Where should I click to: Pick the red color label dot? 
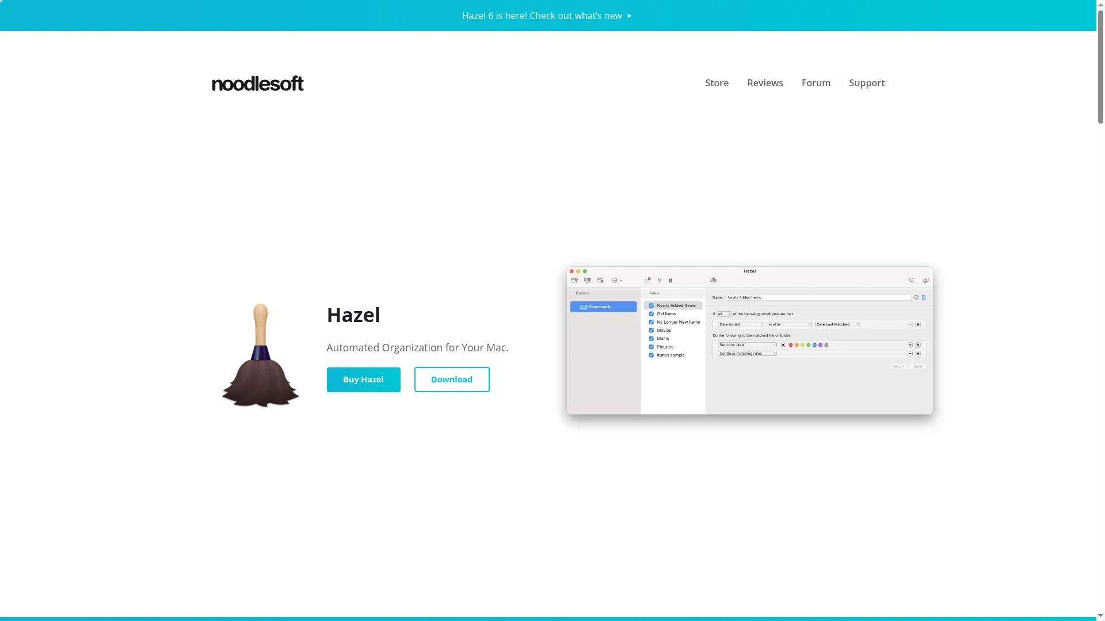pos(791,345)
